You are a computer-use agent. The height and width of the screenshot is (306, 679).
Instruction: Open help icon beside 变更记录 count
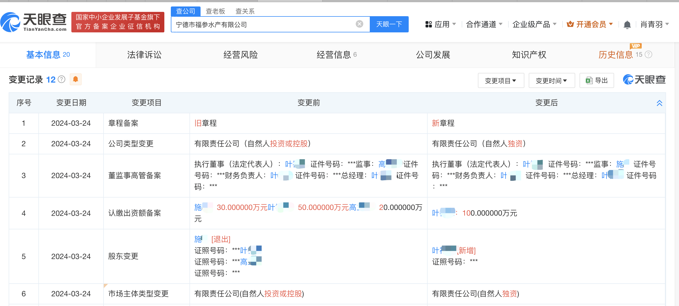click(62, 79)
